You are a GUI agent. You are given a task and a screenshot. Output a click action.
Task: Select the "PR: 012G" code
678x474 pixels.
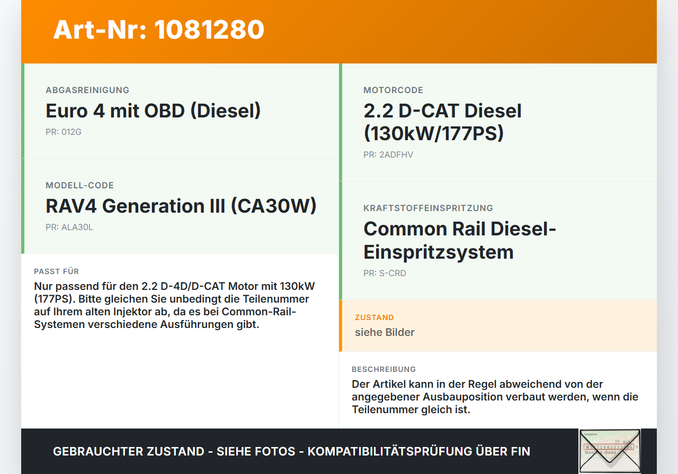tap(64, 132)
